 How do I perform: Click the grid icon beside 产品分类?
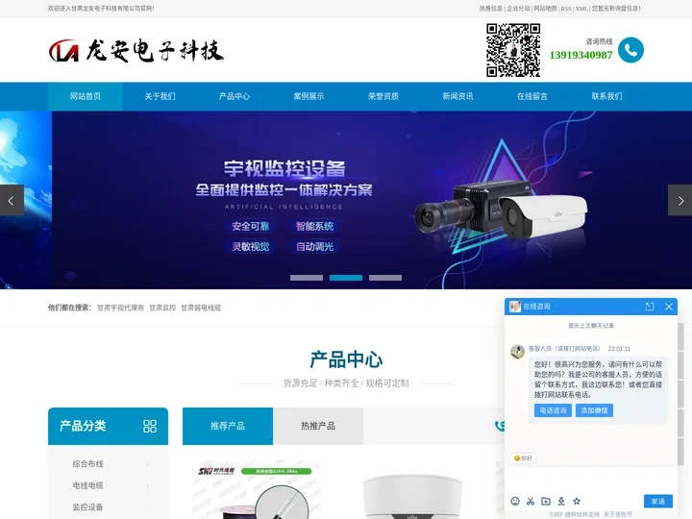click(x=150, y=426)
